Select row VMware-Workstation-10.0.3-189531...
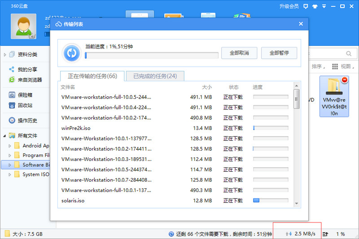Viewport: 359px width, 239px height. click(175, 159)
